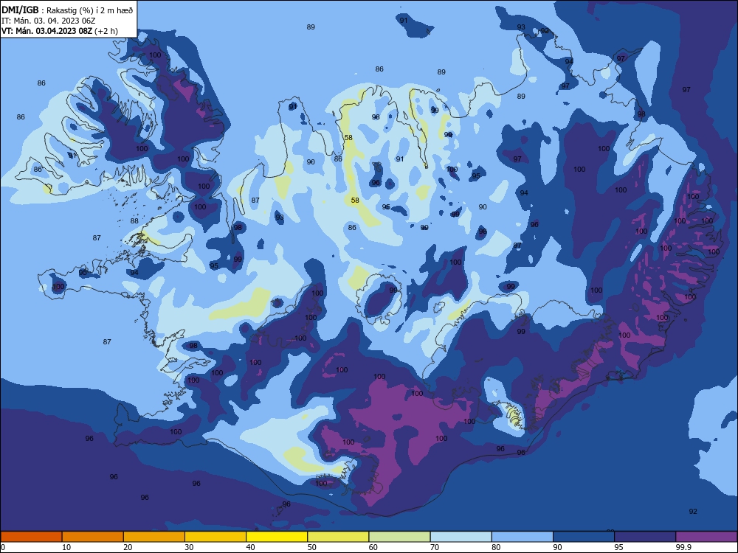The width and height of the screenshot is (738, 553).
Task: Click the '80' legend scale label
Action: click(x=496, y=547)
